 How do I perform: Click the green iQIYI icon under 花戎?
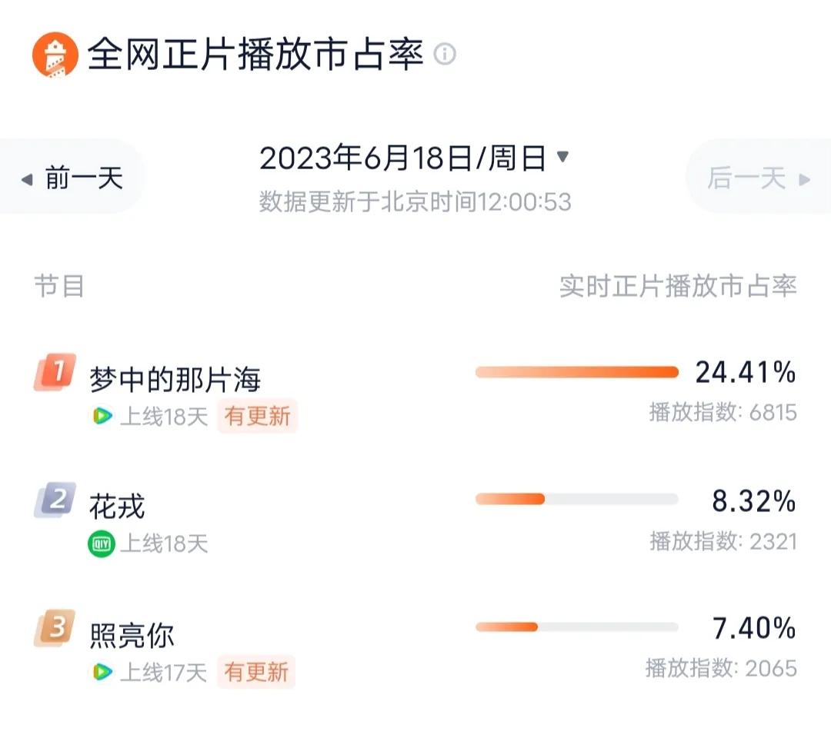(x=102, y=544)
